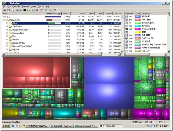Click the Help question mark icon
This screenshot has width=173, height=131.
pos(55,10)
